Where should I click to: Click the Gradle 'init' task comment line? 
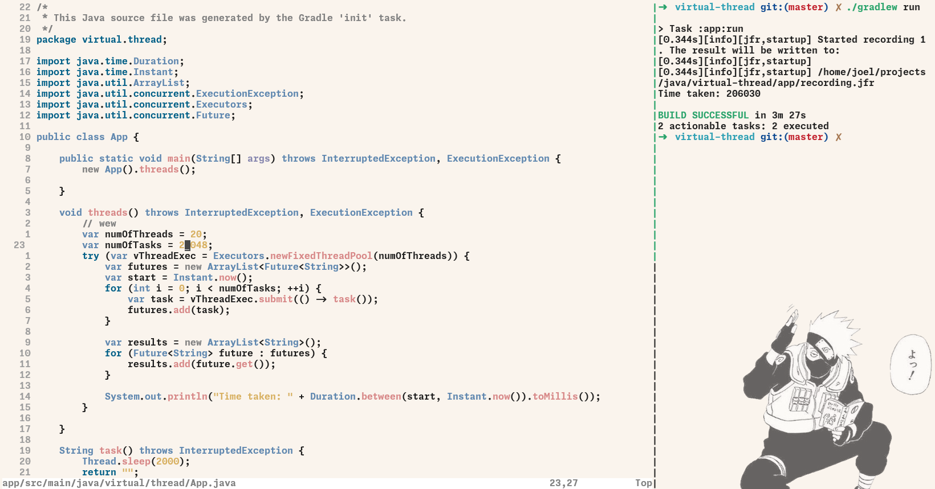(225, 18)
